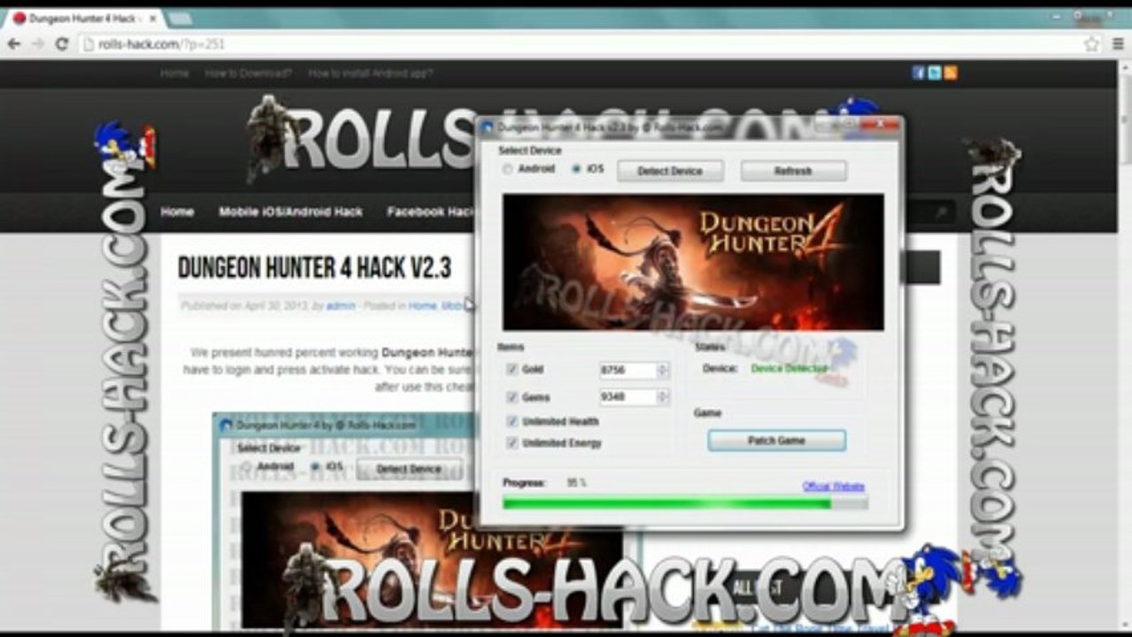The width and height of the screenshot is (1132, 637).
Task: Uncheck Unlimited Energy
Action: [512, 442]
